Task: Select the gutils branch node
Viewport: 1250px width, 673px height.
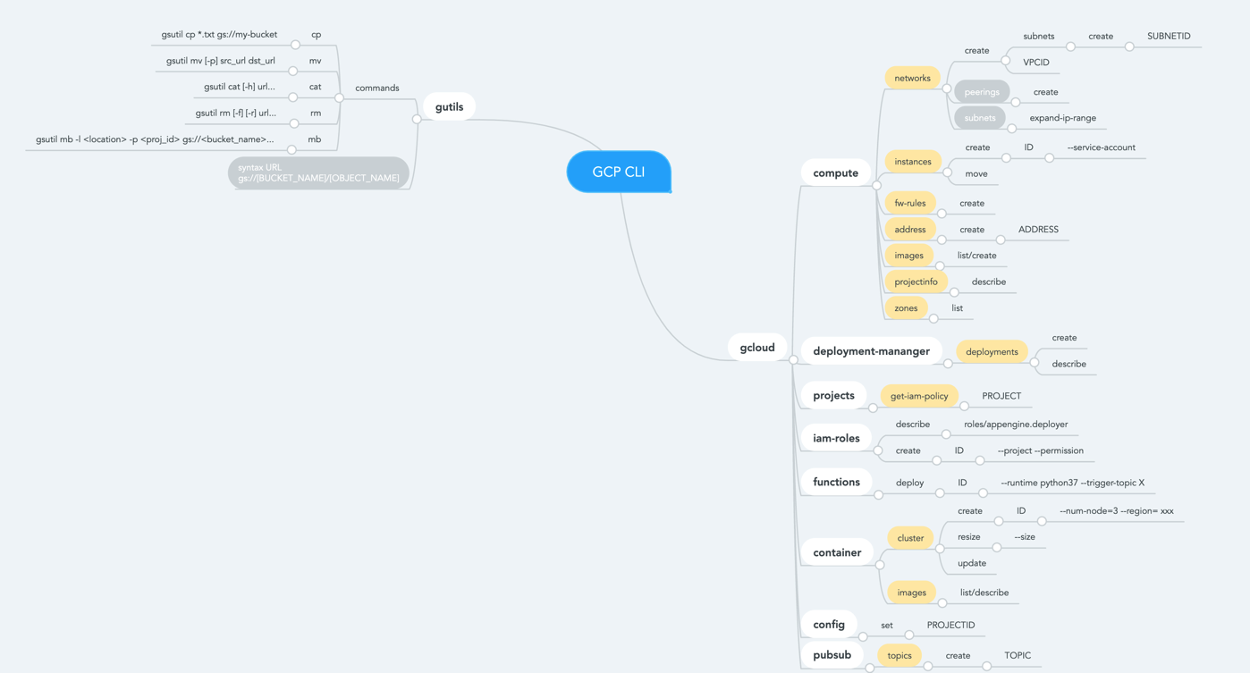Action: [449, 107]
